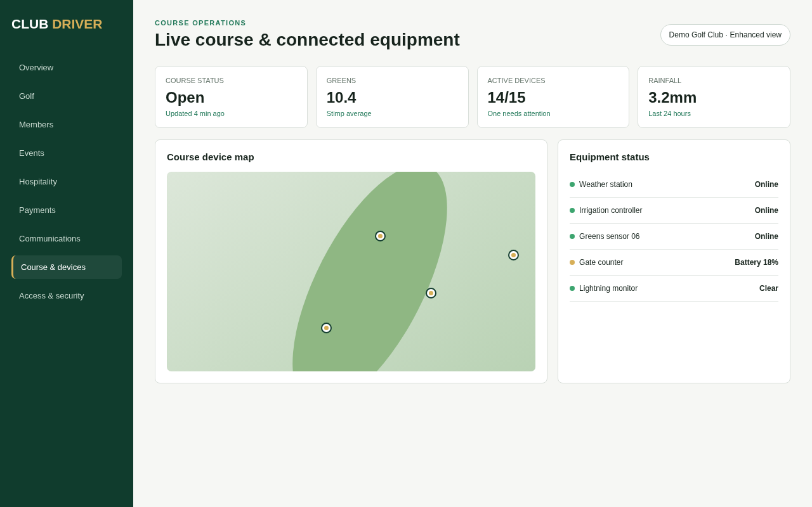Select Course & devices nav item

pyautogui.click(x=67, y=267)
